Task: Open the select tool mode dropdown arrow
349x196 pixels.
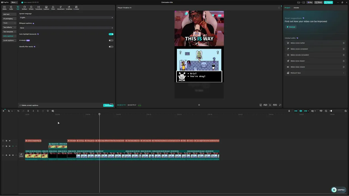Action: click(12, 111)
